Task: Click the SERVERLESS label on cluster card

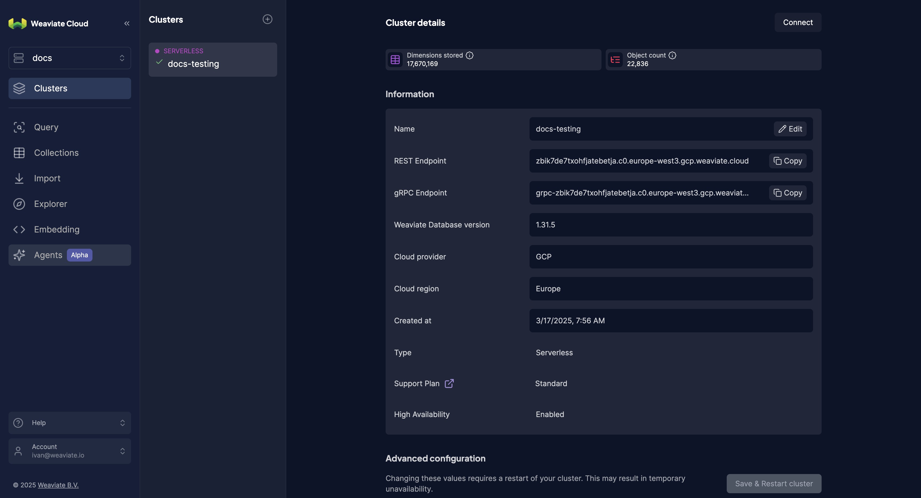Action: point(183,51)
